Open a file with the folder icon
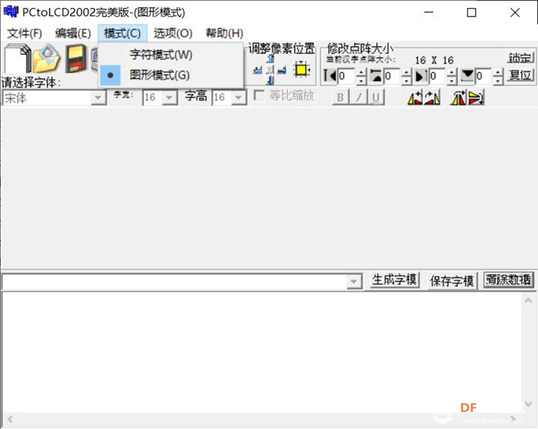This screenshot has width=538, height=429. click(x=47, y=58)
